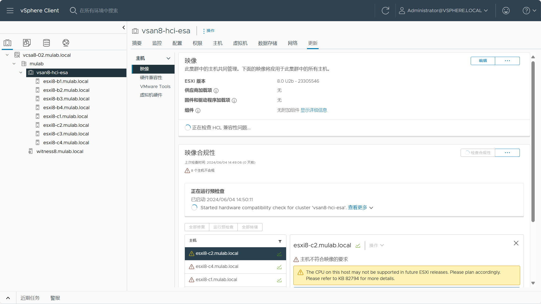Click the administrator user icon
Image resolution: width=541 pixels, height=304 pixels.
pyautogui.click(x=402, y=11)
